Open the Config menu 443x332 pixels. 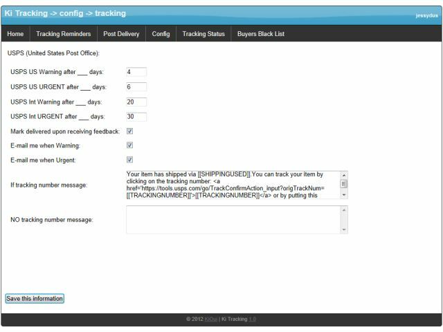tap(161, 34)
